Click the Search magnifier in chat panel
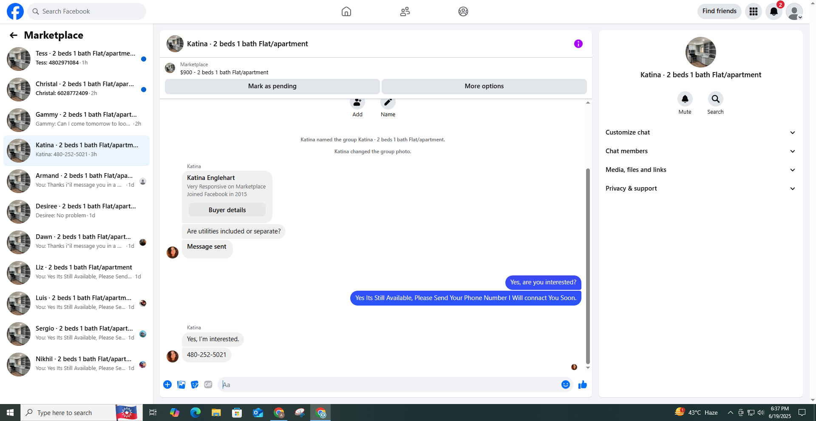 click(x=716, y=99)
